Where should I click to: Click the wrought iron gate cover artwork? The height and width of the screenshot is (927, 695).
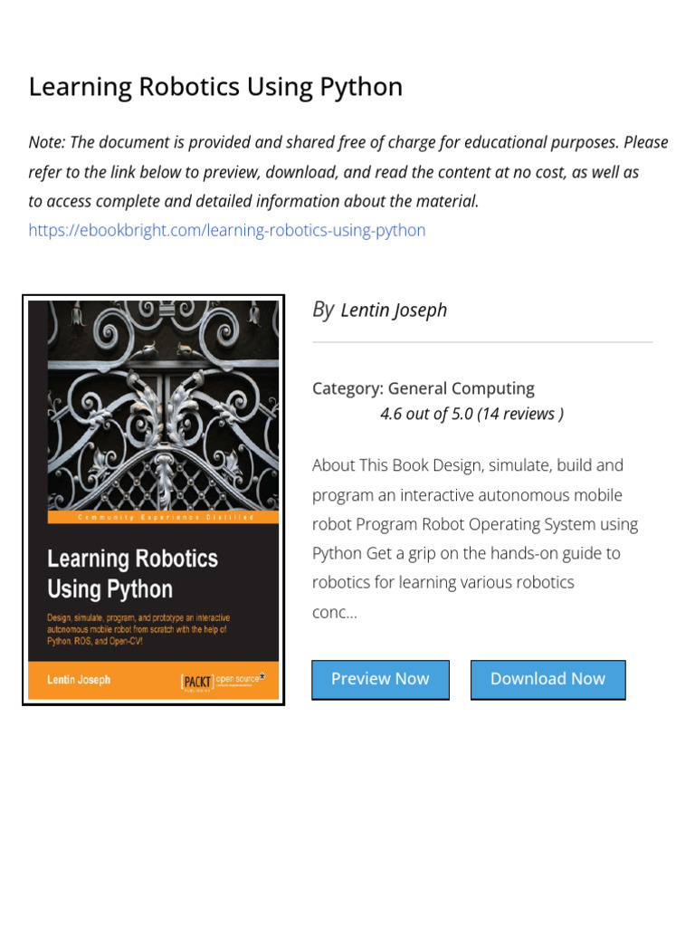click(163, 406)
